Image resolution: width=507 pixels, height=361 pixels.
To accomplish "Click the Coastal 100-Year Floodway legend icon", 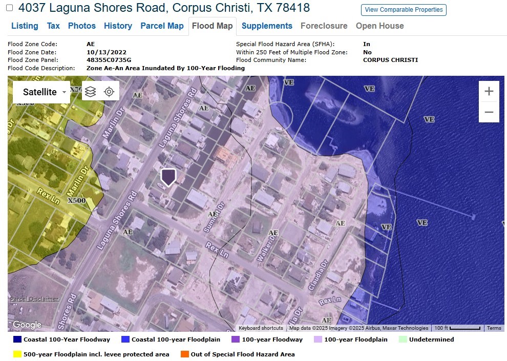I will pos(16,339).
